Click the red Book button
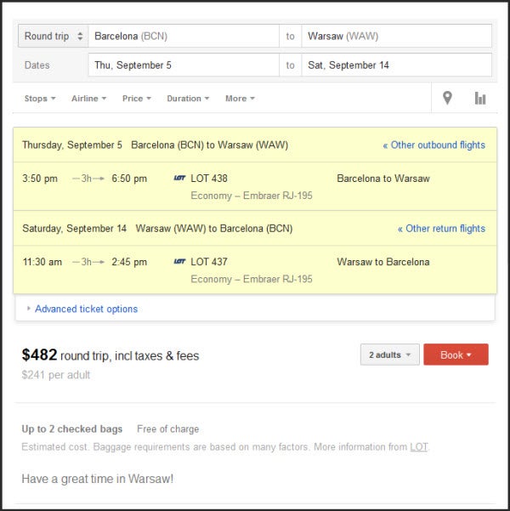Image resolution: width=510 pixels, height=511 pixels. coord(456,355)
